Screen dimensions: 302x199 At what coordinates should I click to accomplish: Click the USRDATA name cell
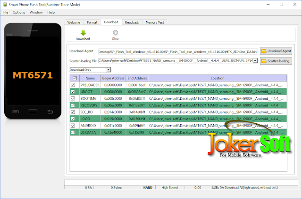pyautogui.click(x=90, y=132)
